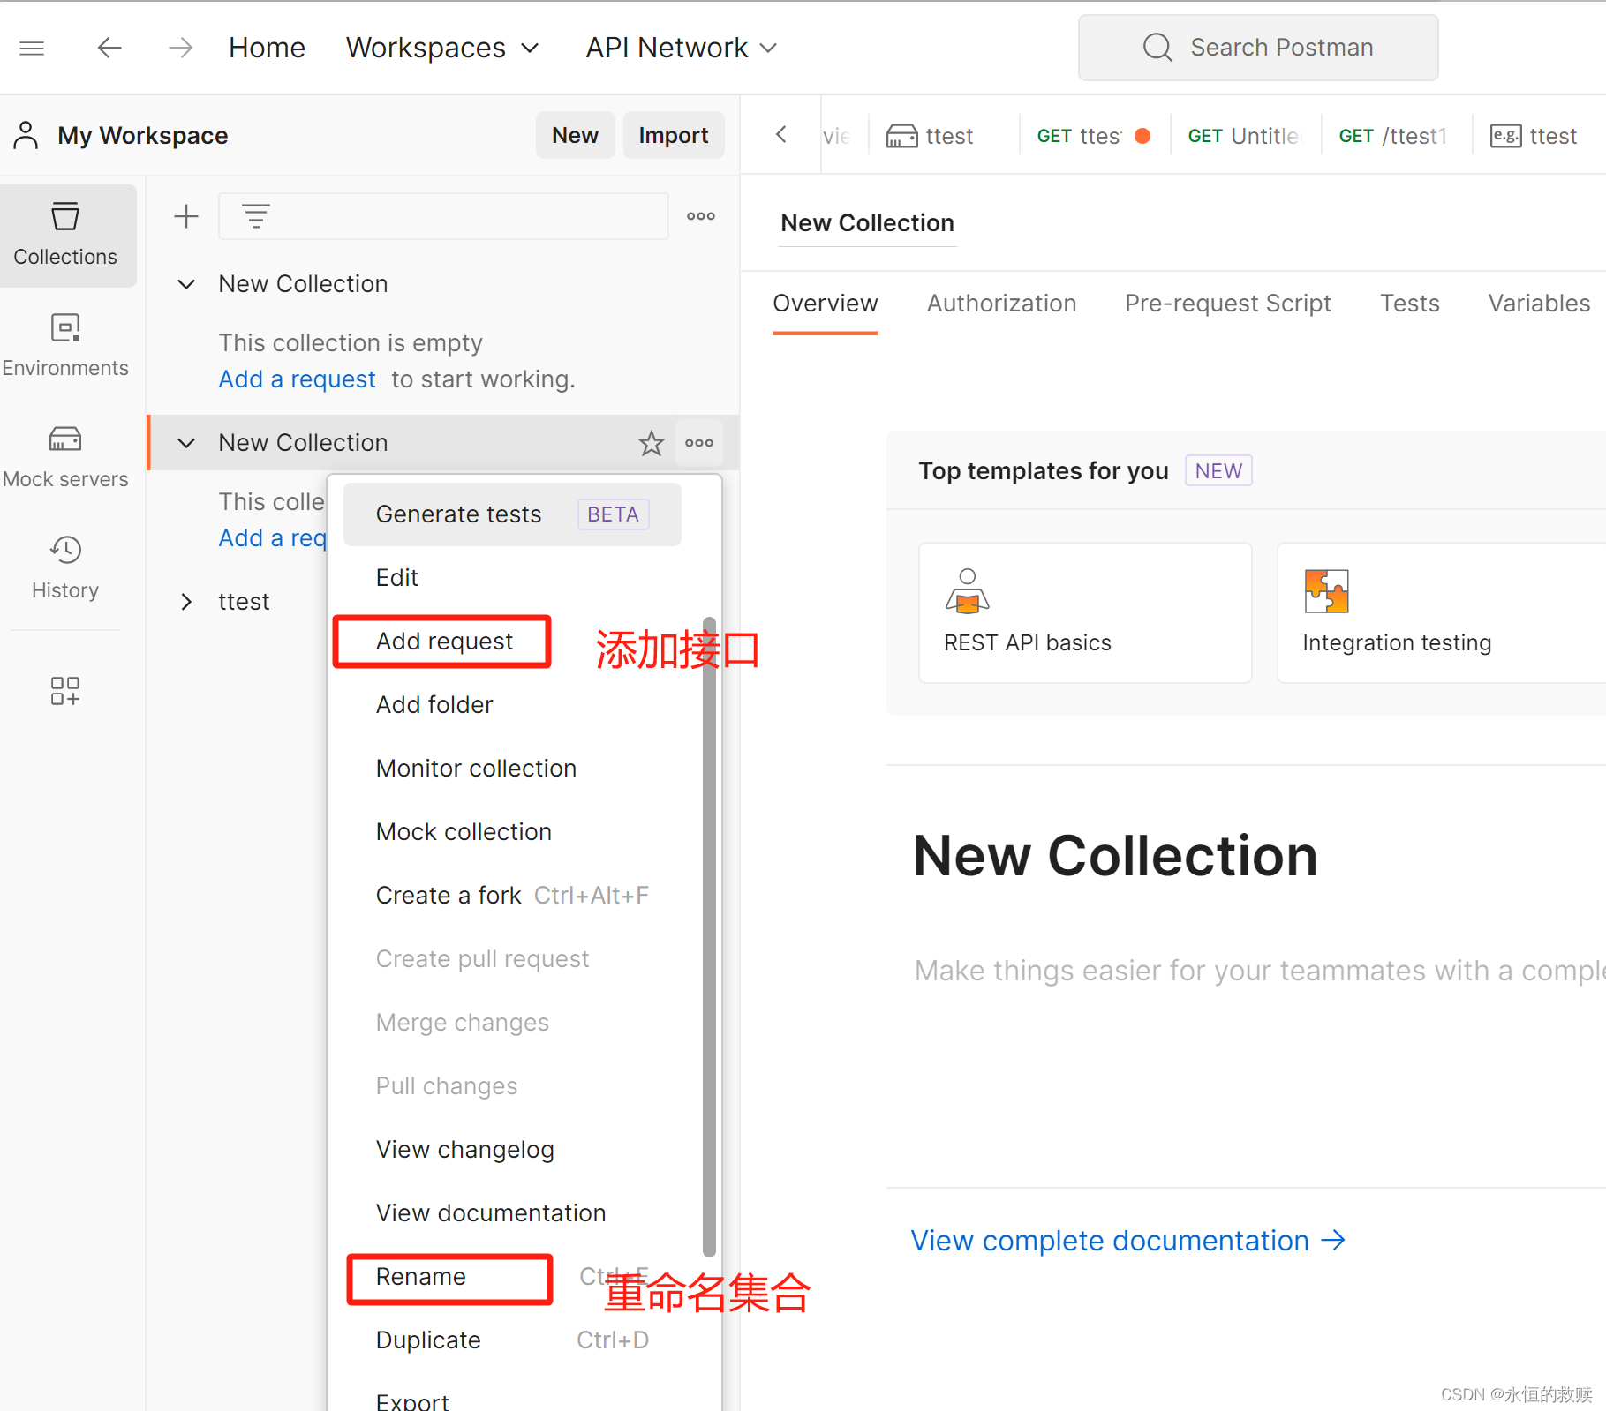
Task: Expand the ttest collection
Action: coord(186,602)
